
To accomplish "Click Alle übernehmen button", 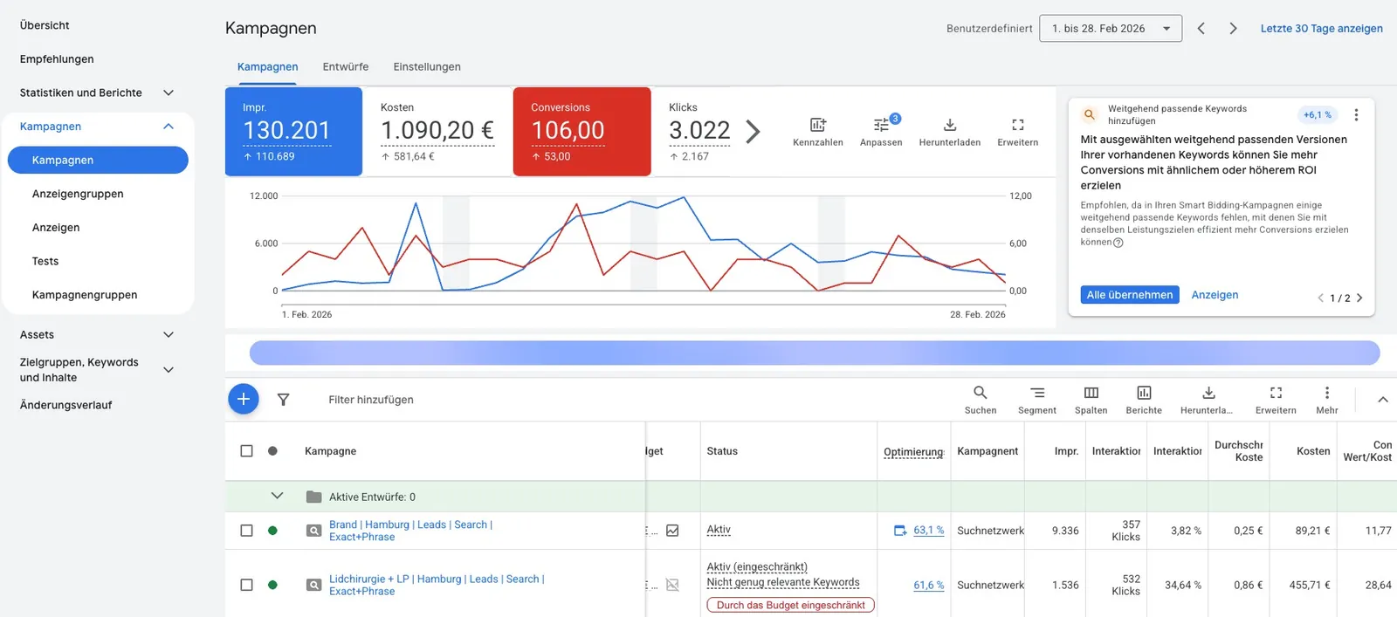I will (x=1130, y=295).
